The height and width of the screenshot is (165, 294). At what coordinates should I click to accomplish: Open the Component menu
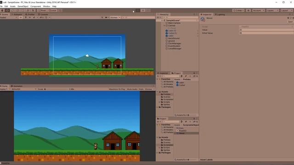pyautogui.click(x=35, y=6)
